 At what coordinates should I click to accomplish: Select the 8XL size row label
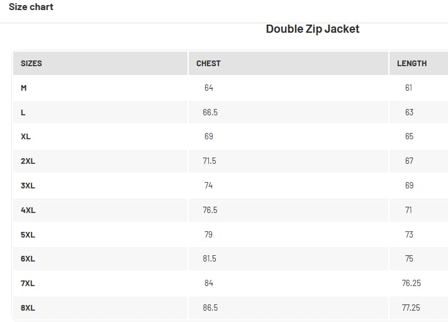coord(28,308)
